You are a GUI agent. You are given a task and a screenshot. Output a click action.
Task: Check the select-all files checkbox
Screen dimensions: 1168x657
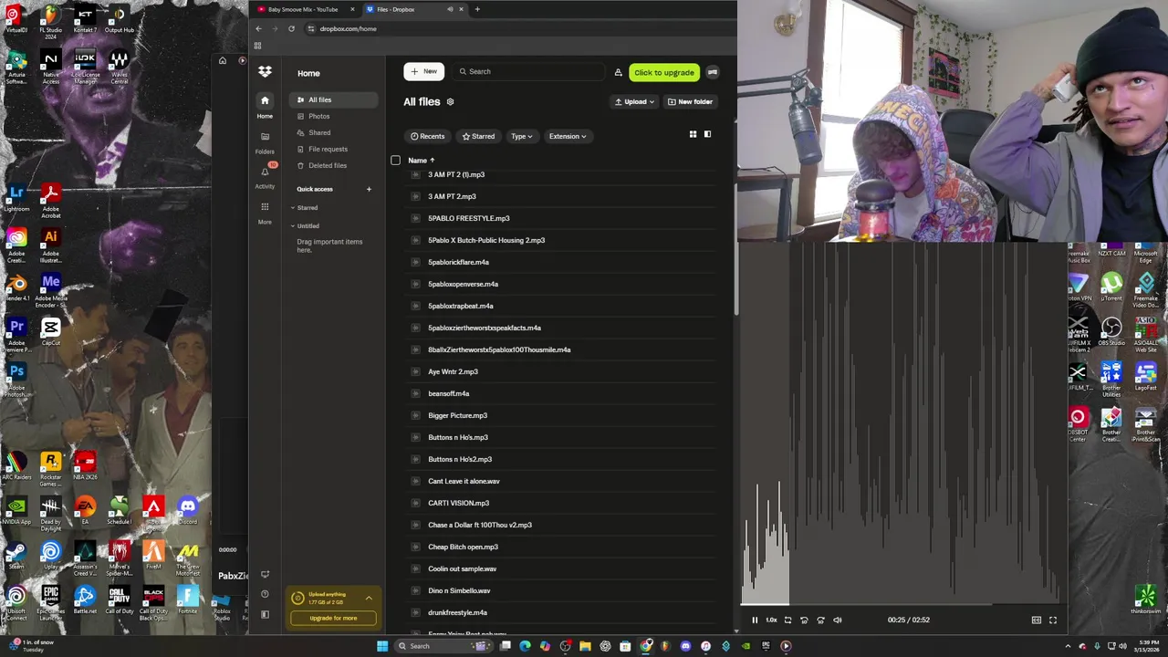pos(395,161)
